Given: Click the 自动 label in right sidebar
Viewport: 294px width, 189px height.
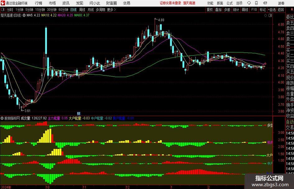Looking at the screenshot, I should [x=290, y=122].
